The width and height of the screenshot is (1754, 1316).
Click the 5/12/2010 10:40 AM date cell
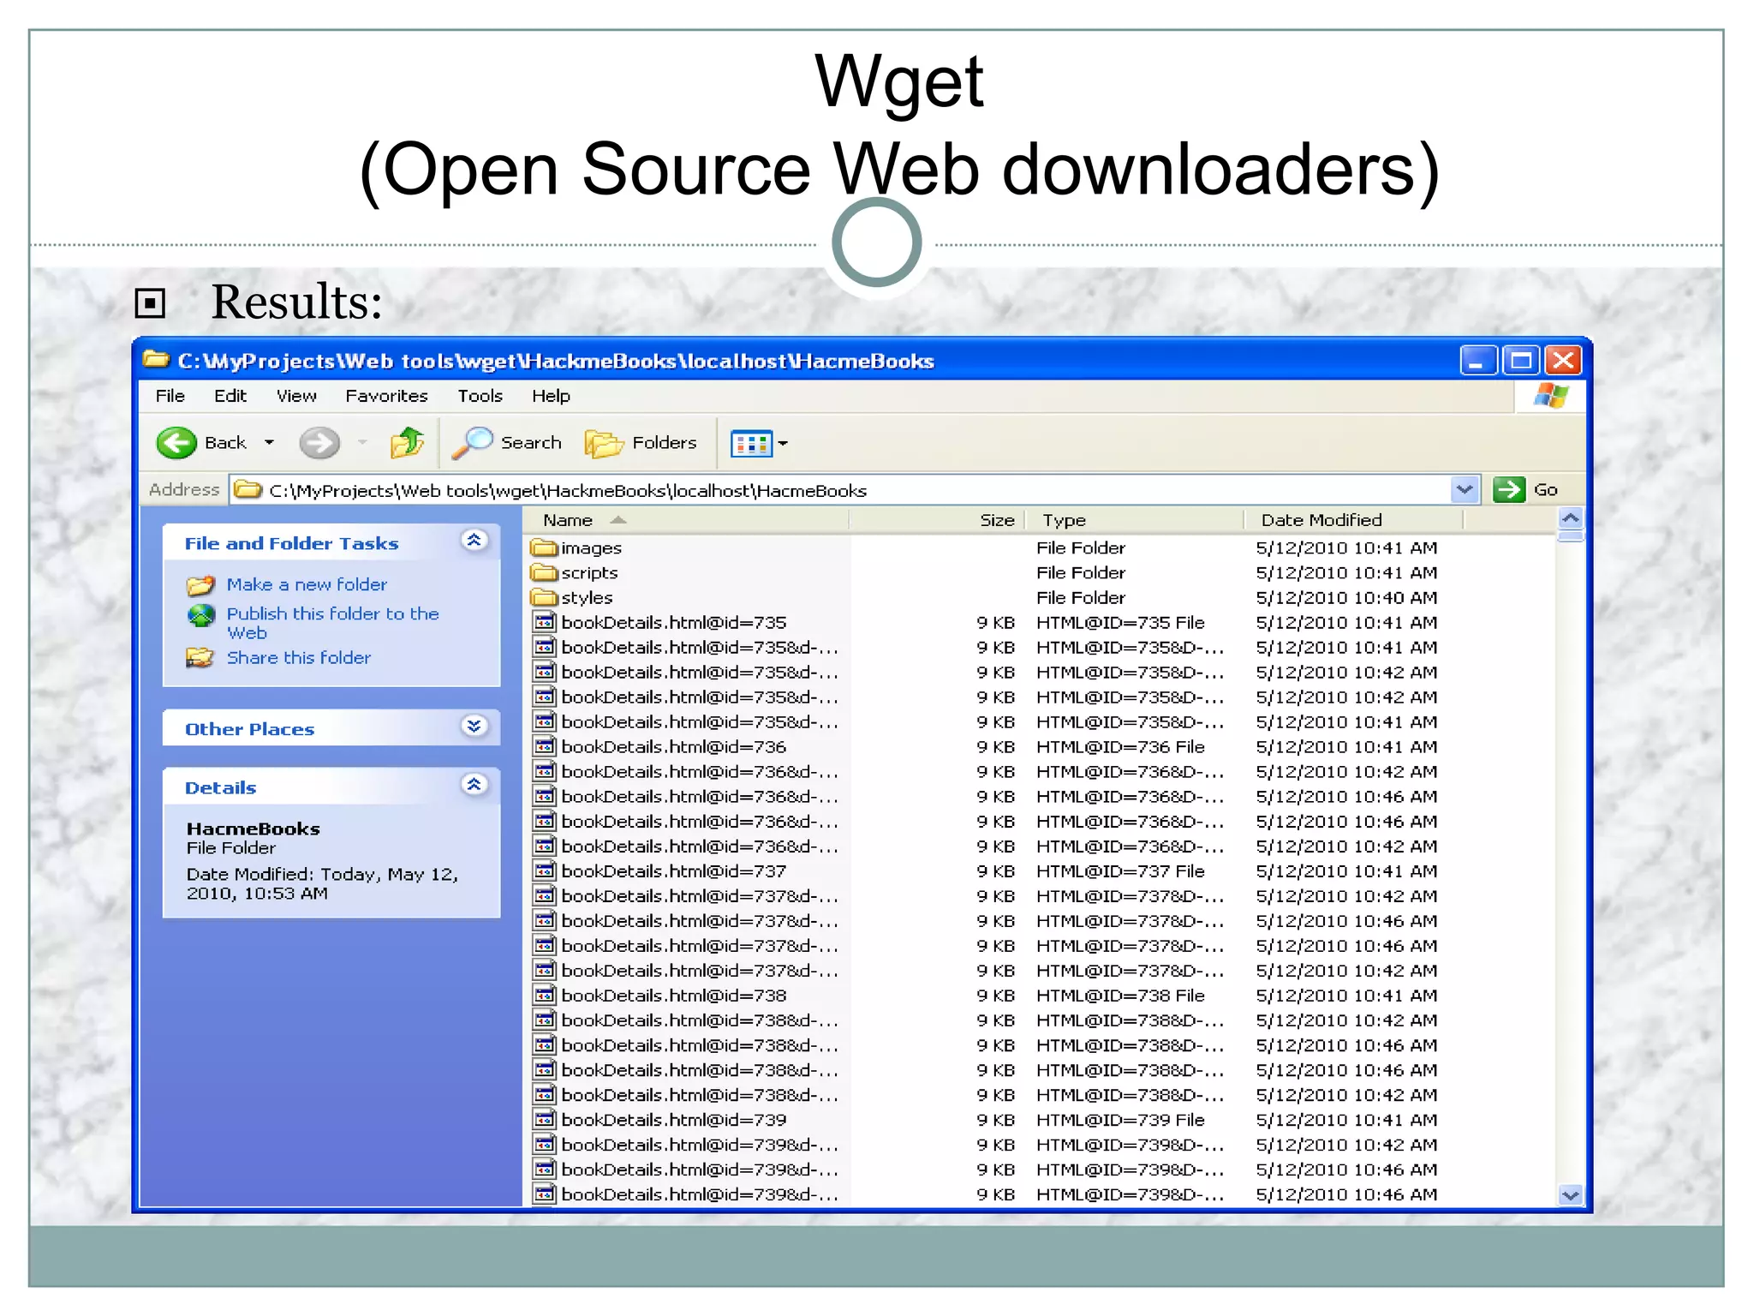pyautogui.click(x=1346, y=597)
